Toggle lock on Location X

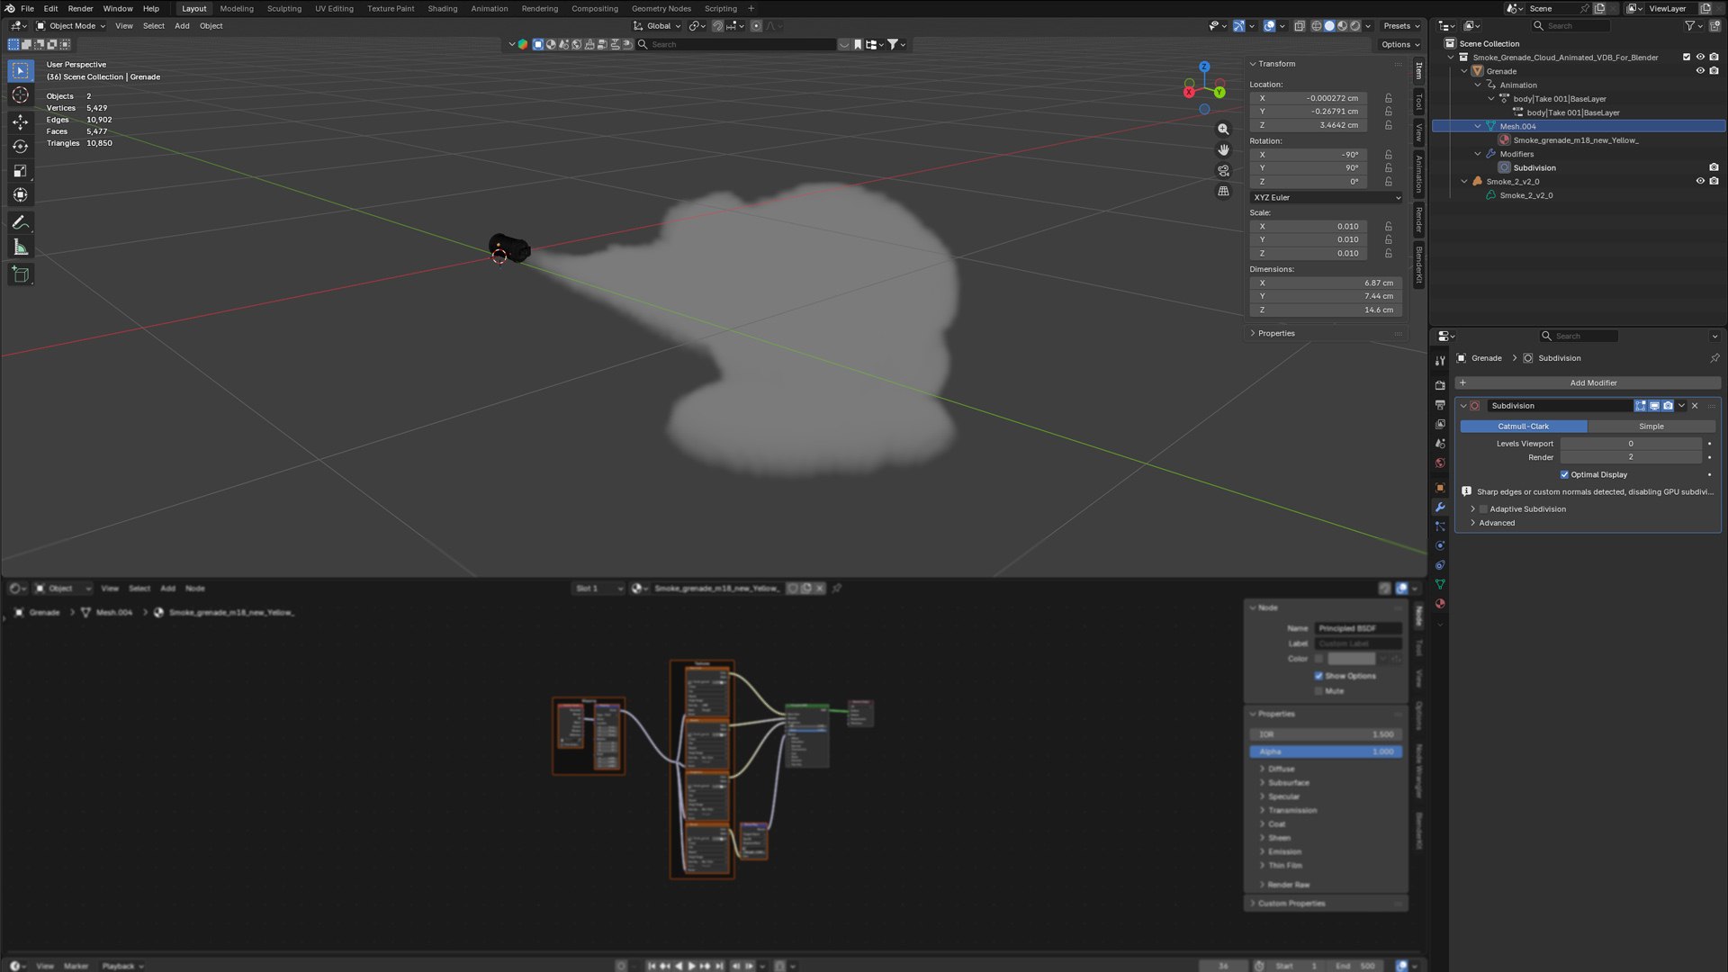pyautogui.click(x=1389, y=98)
